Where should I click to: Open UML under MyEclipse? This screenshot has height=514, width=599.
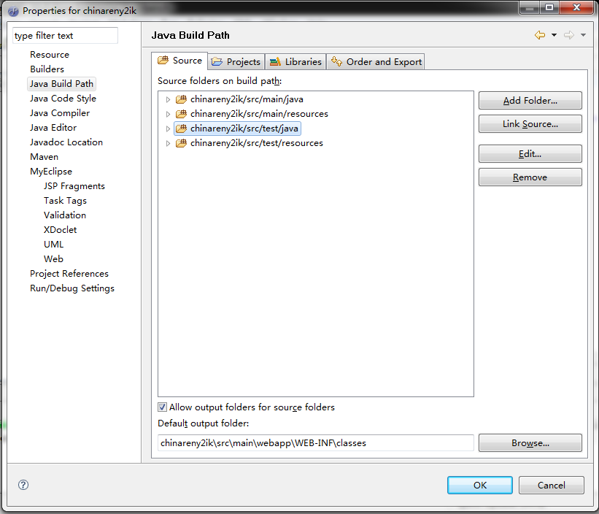[53, 244]
